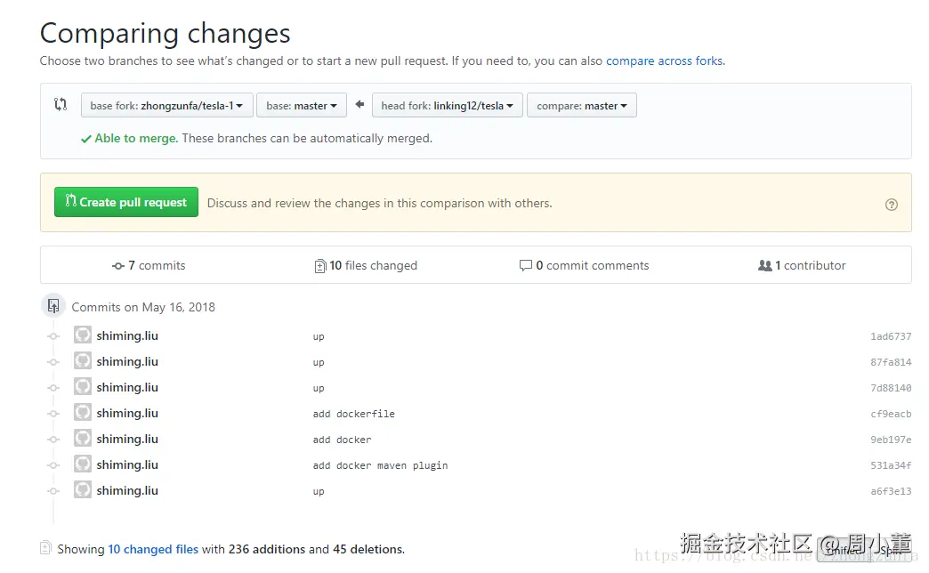
Task: Click author shiming.liu on add dockerfile commit
Action: tap(127, 413)
